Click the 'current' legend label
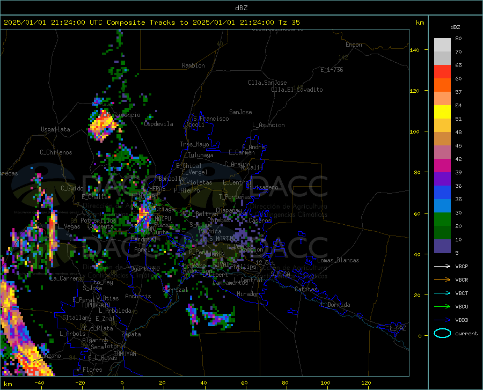The height and width of the screenshot is (390, 483). [466, 333]
